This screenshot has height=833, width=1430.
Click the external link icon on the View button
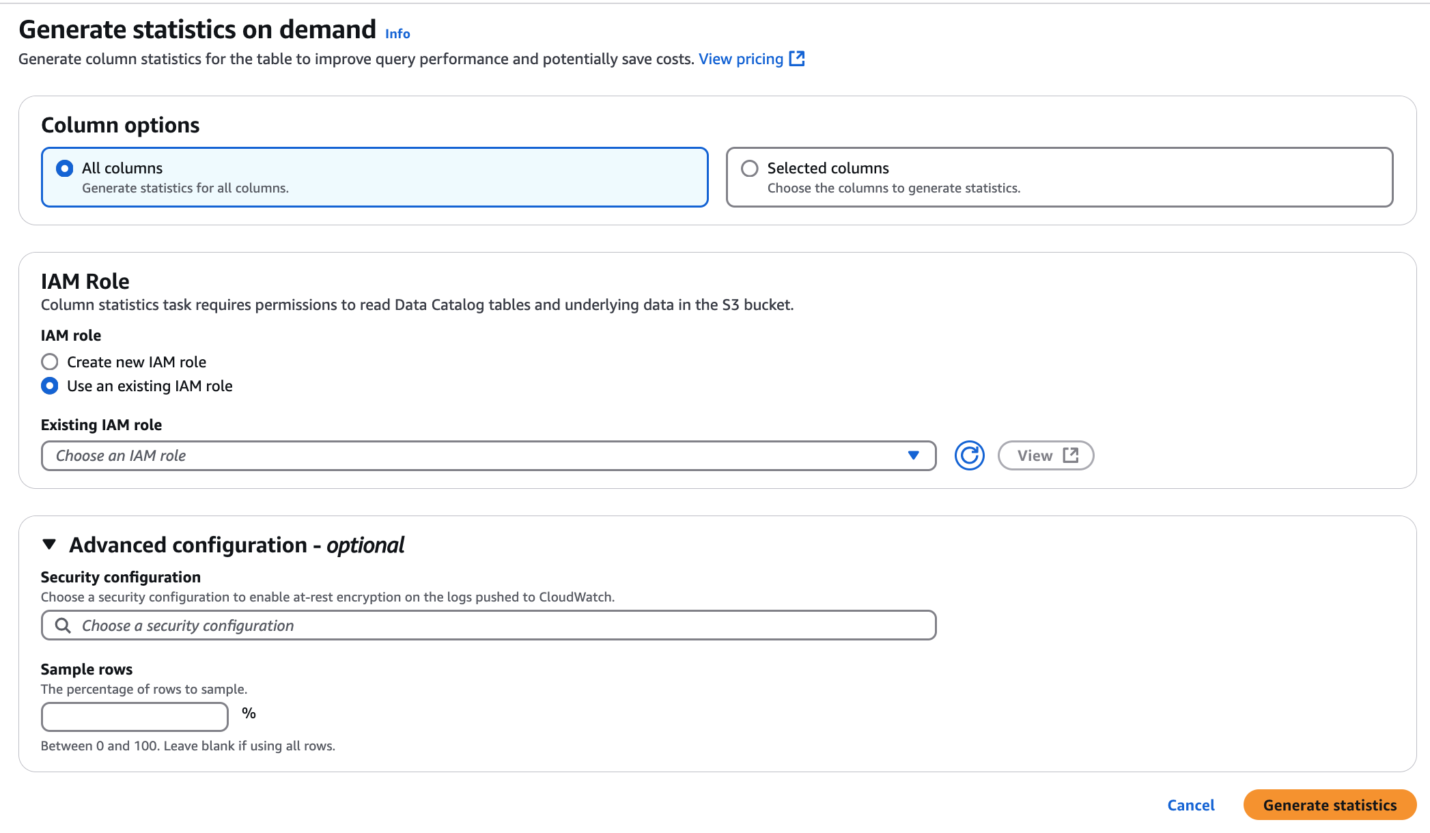[x=1071, y=454]
